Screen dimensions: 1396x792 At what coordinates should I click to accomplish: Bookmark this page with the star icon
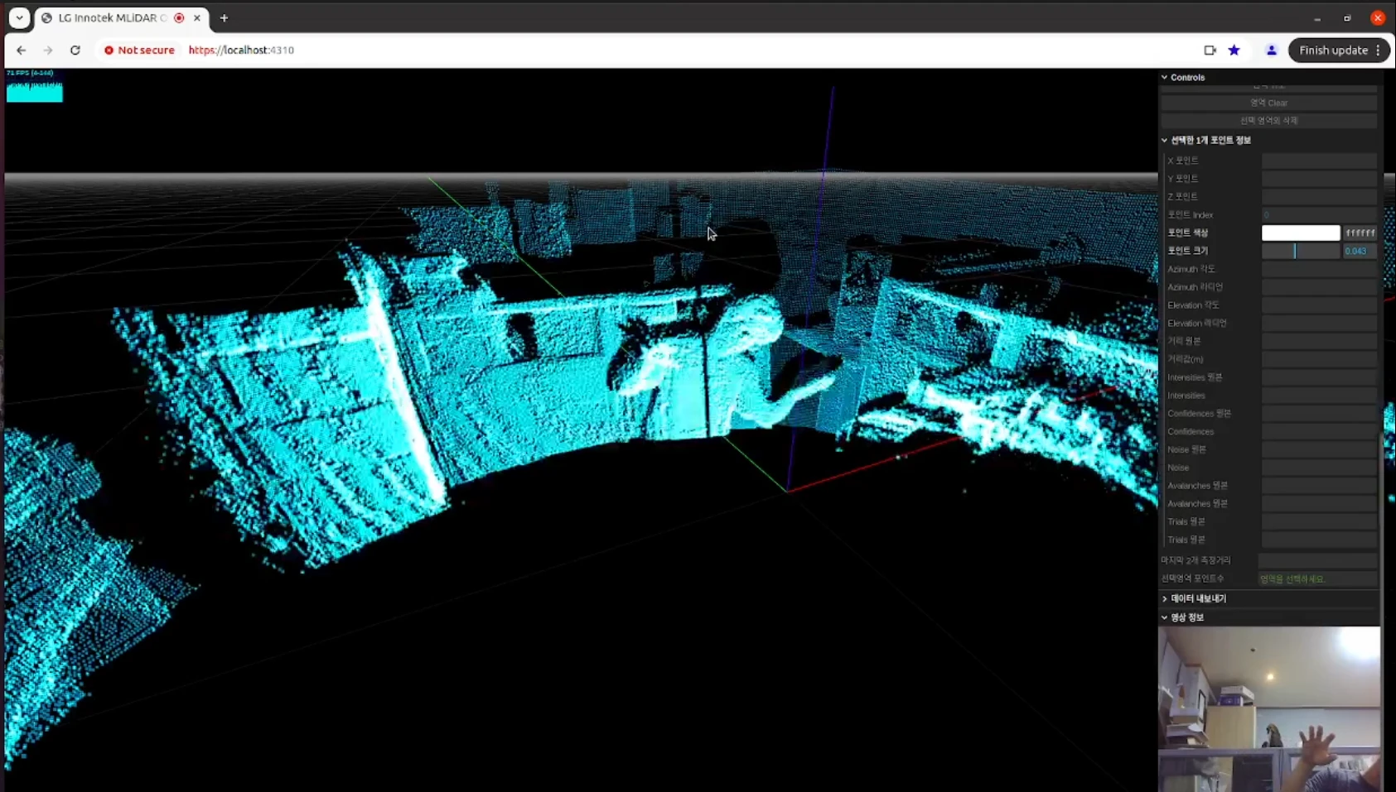(x=1234, y=50)
